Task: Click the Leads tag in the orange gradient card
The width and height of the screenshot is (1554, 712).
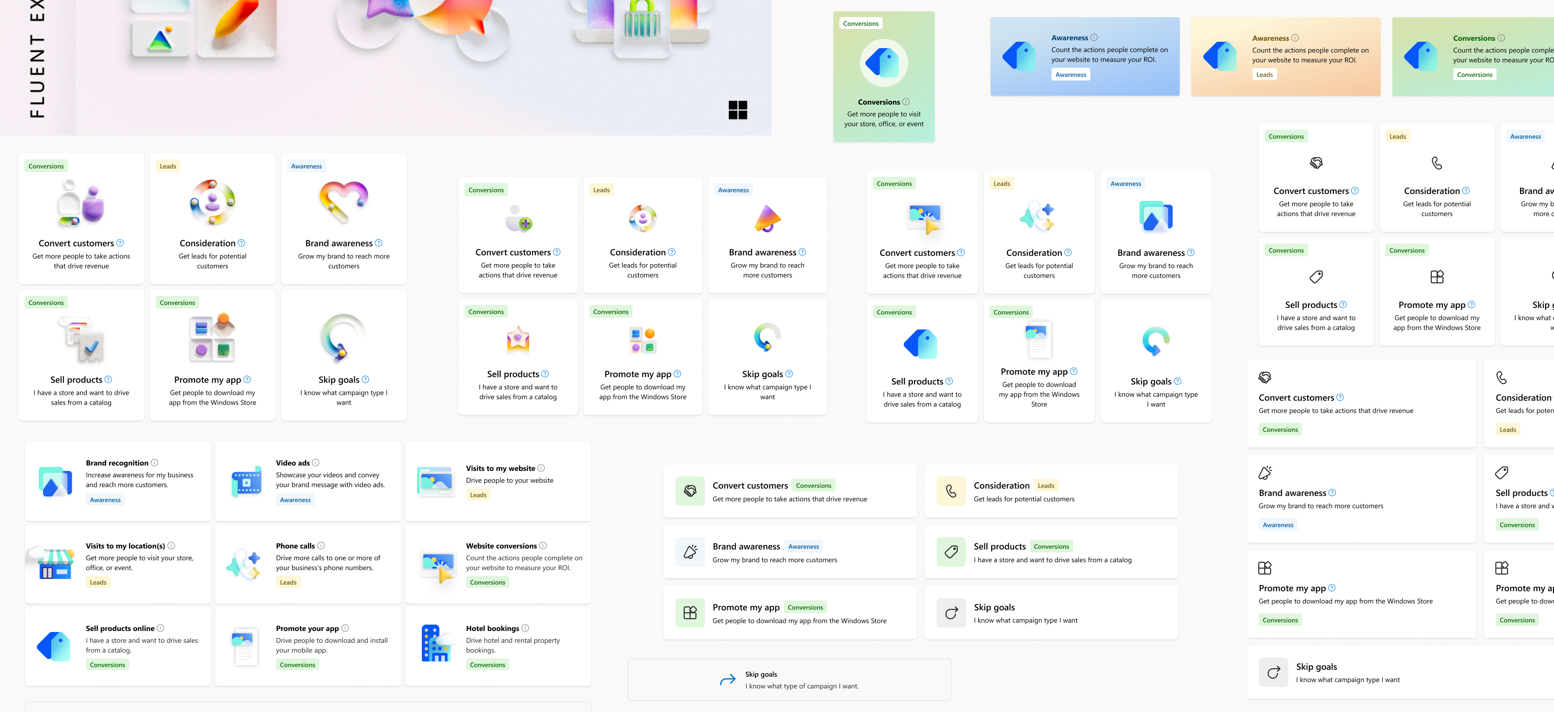Action: point(1264,75)
